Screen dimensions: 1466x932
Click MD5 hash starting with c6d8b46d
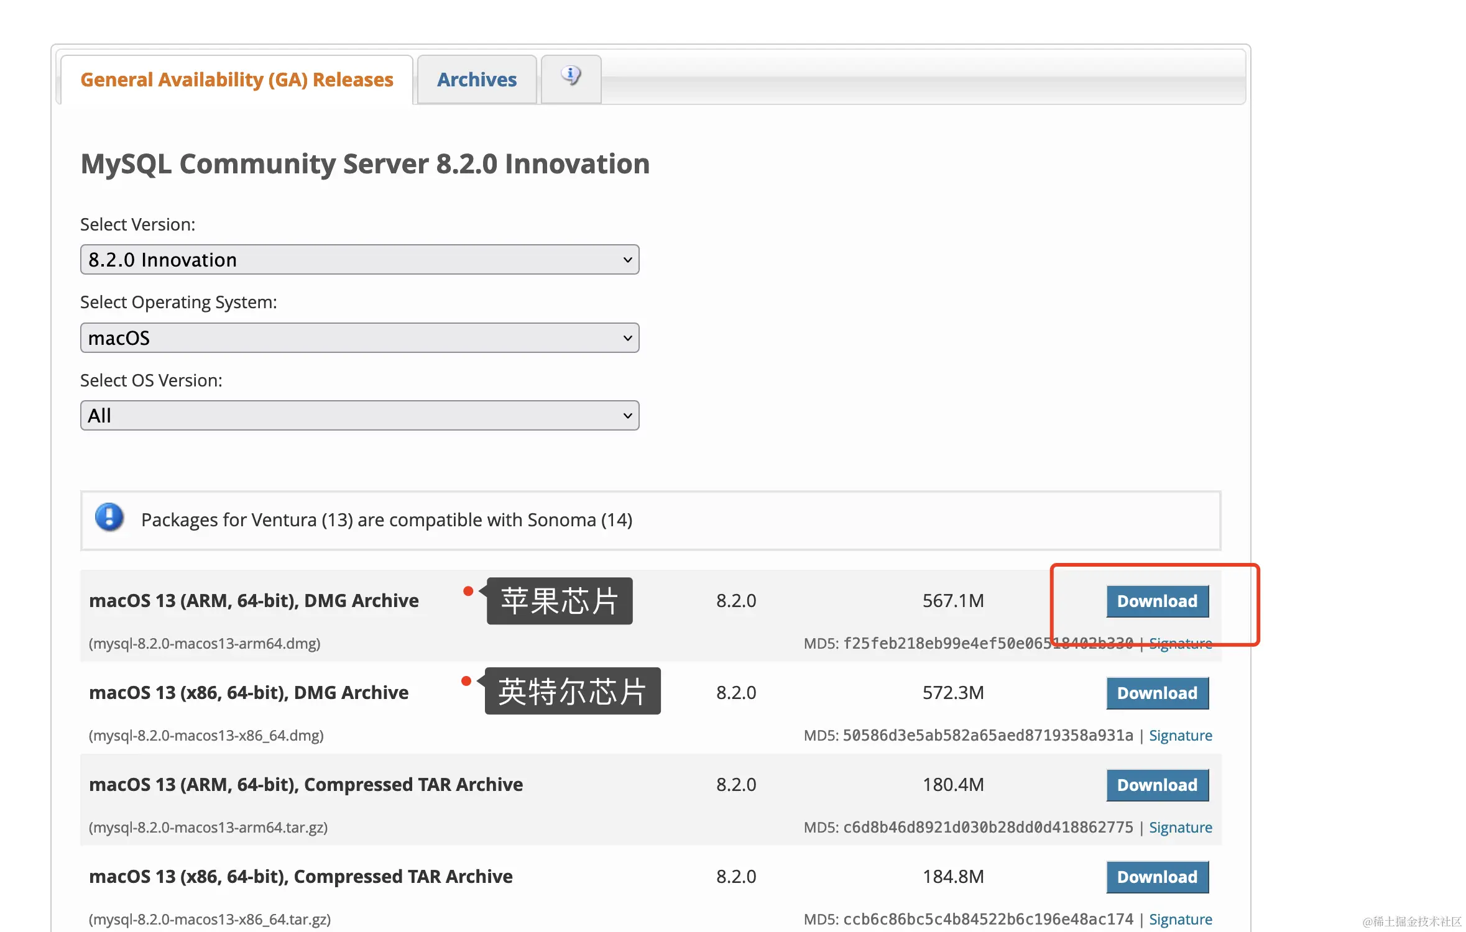(x=988, y=827)
